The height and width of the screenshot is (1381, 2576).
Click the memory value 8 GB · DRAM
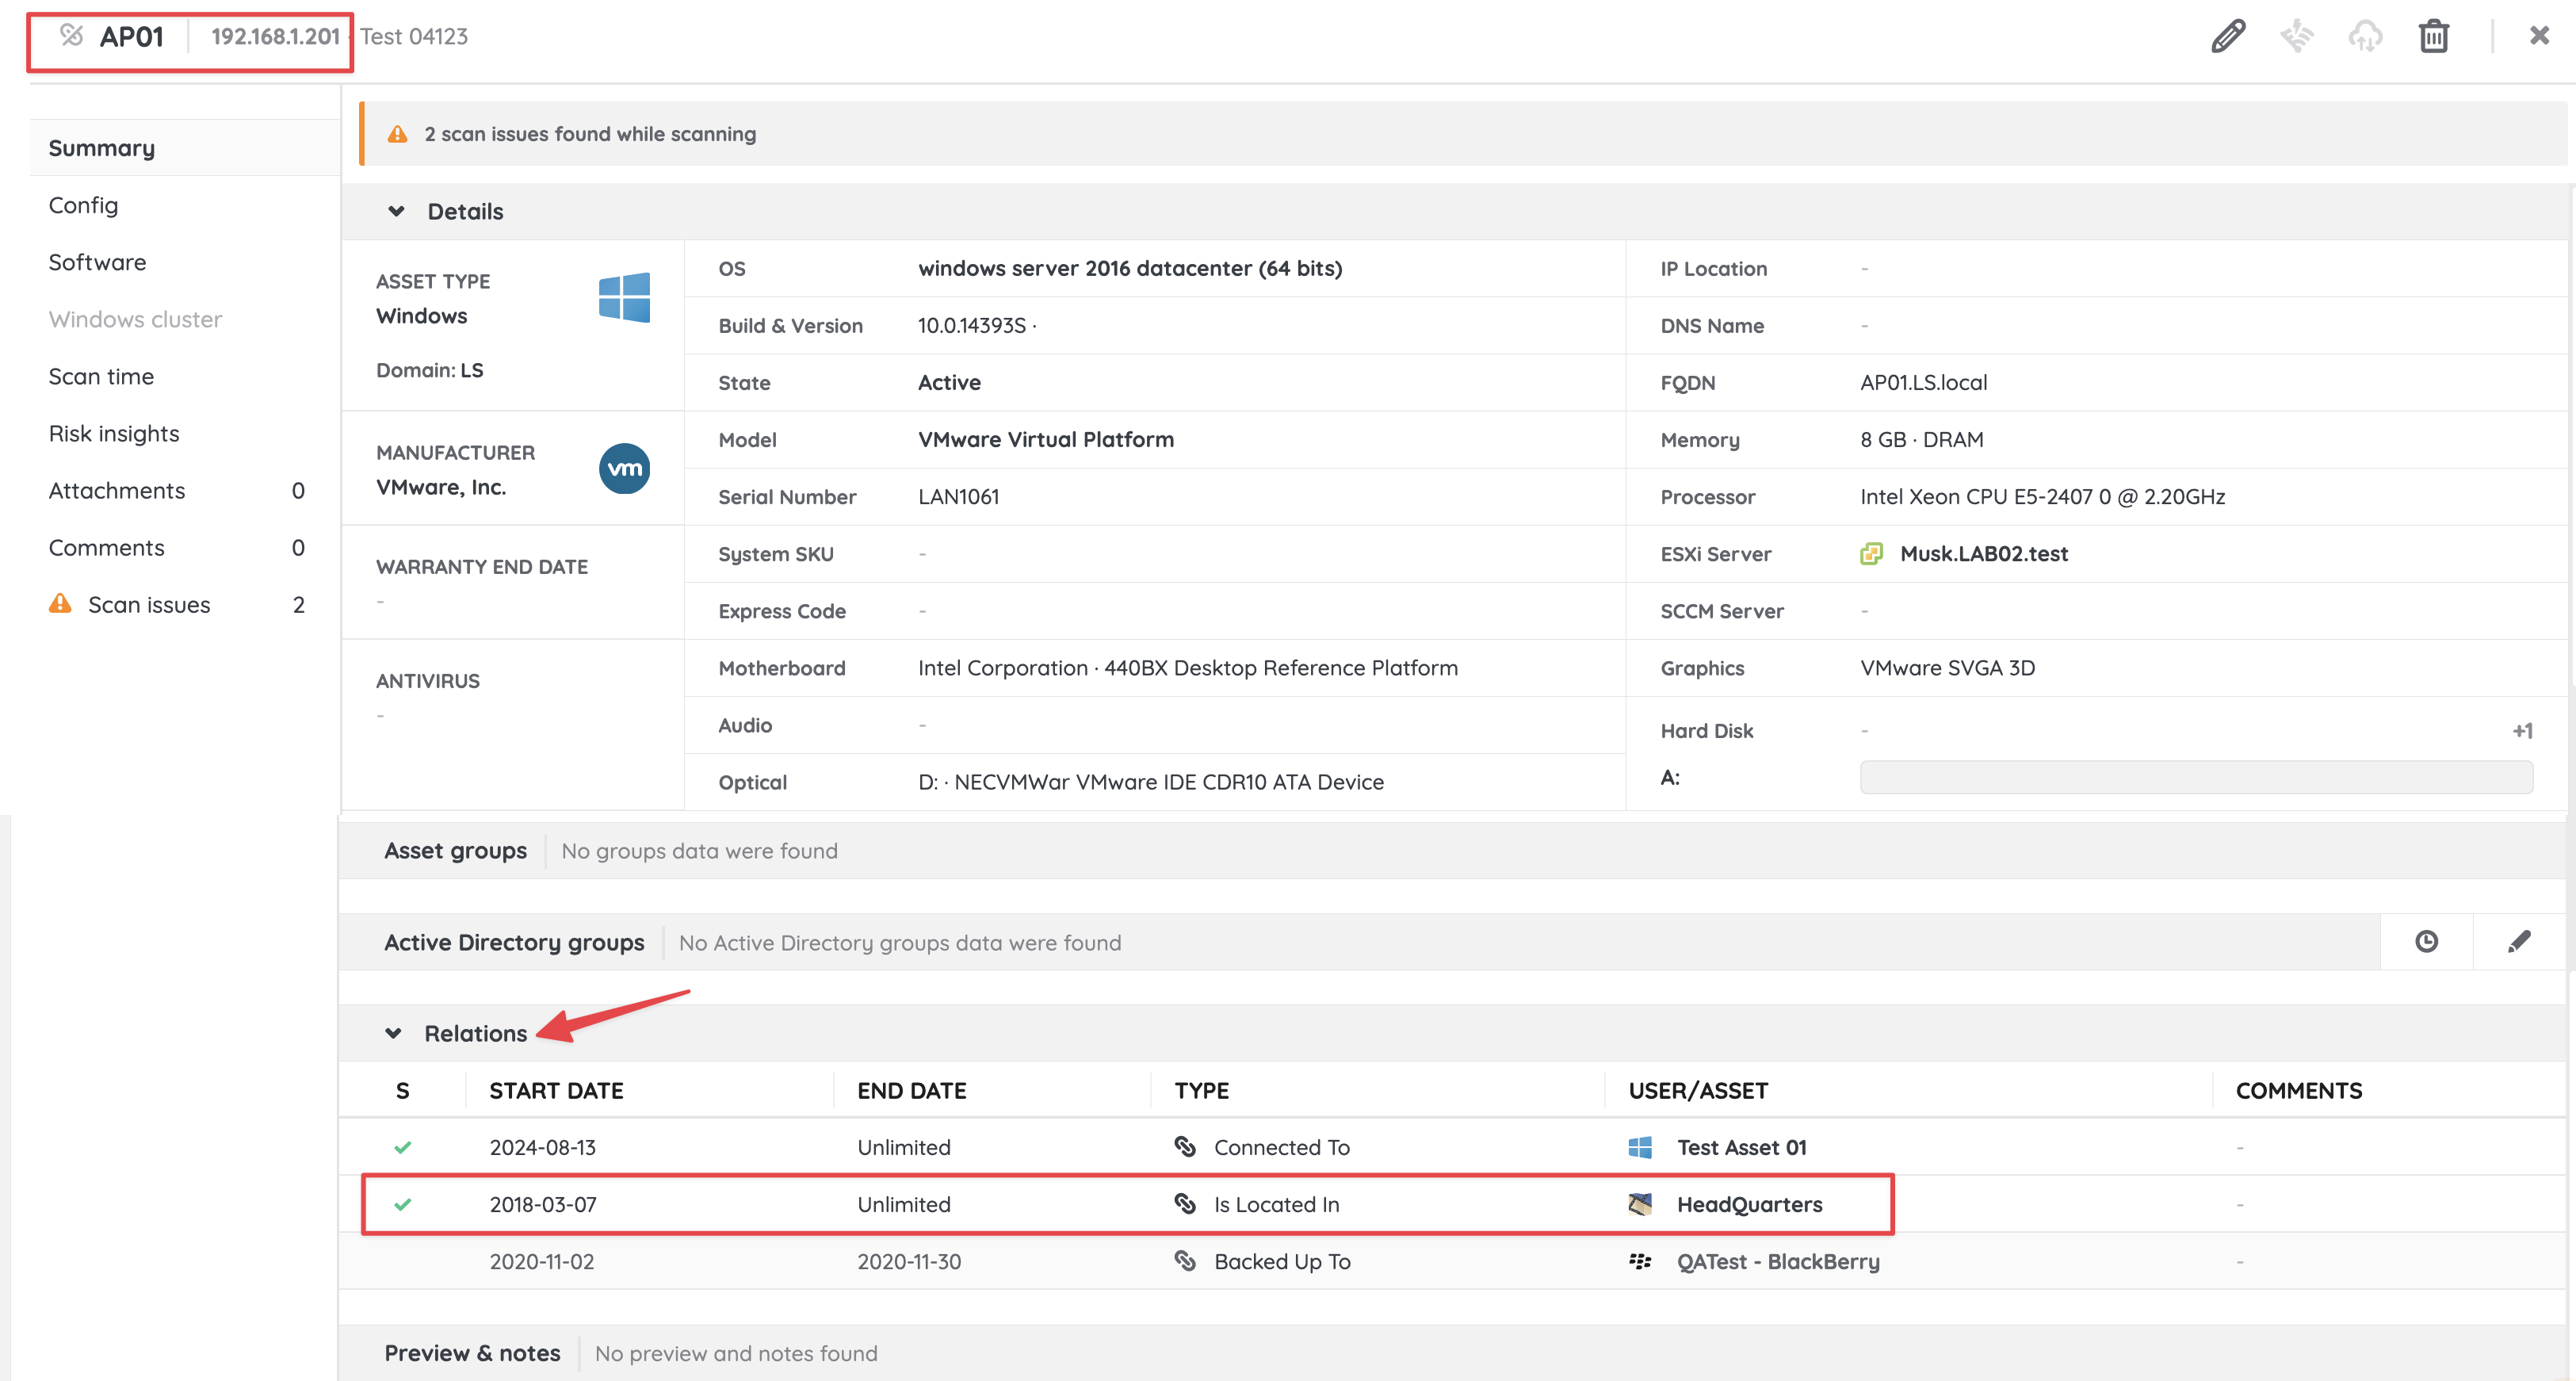[x=1921, y=439]
